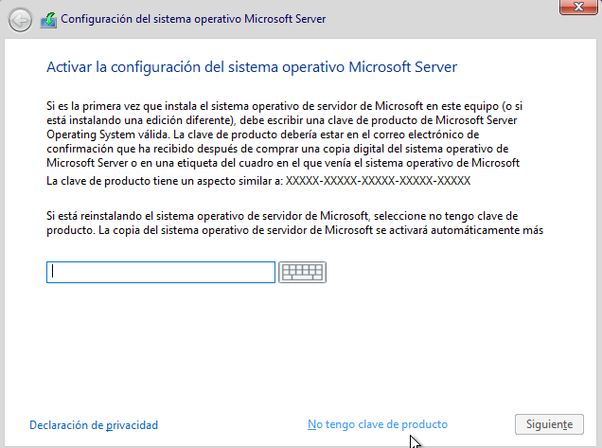Click the words Operating System válida

(108, 134)
